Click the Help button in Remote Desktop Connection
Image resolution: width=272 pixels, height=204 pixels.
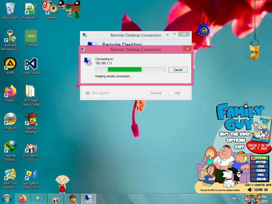point(178,93)
